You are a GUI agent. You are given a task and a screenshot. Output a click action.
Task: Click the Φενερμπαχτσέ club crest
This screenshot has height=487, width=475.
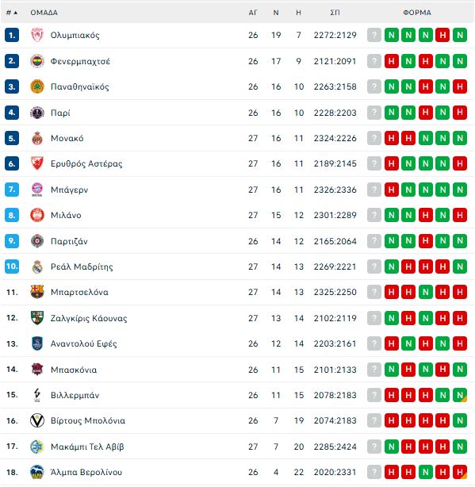tap(37, 61)
